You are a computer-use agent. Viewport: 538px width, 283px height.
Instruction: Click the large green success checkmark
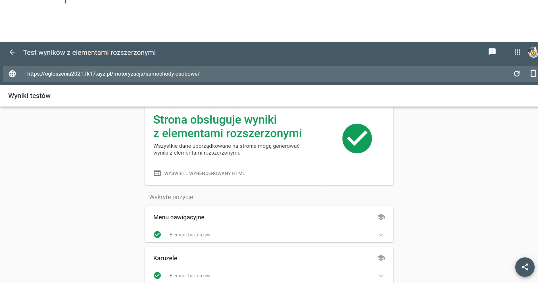pyautogui.click(x=357, y=139)
